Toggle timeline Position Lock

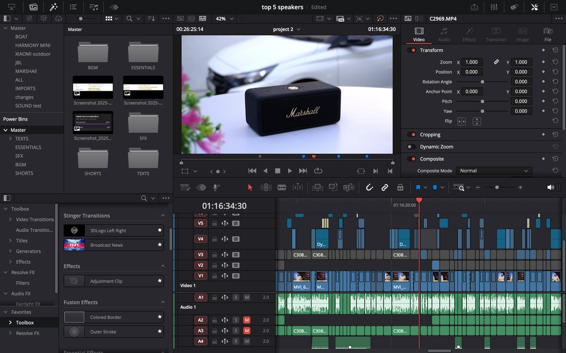coord(400,187)
